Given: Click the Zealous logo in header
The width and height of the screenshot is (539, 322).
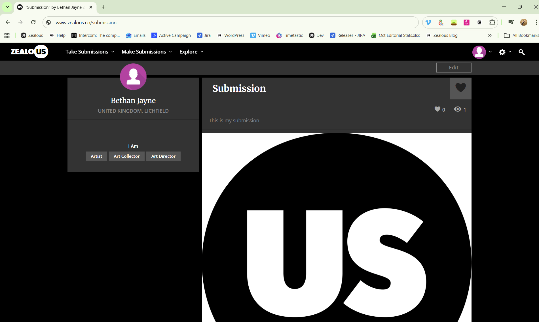Looking at the screenshot, I should (x=29, y=52).
